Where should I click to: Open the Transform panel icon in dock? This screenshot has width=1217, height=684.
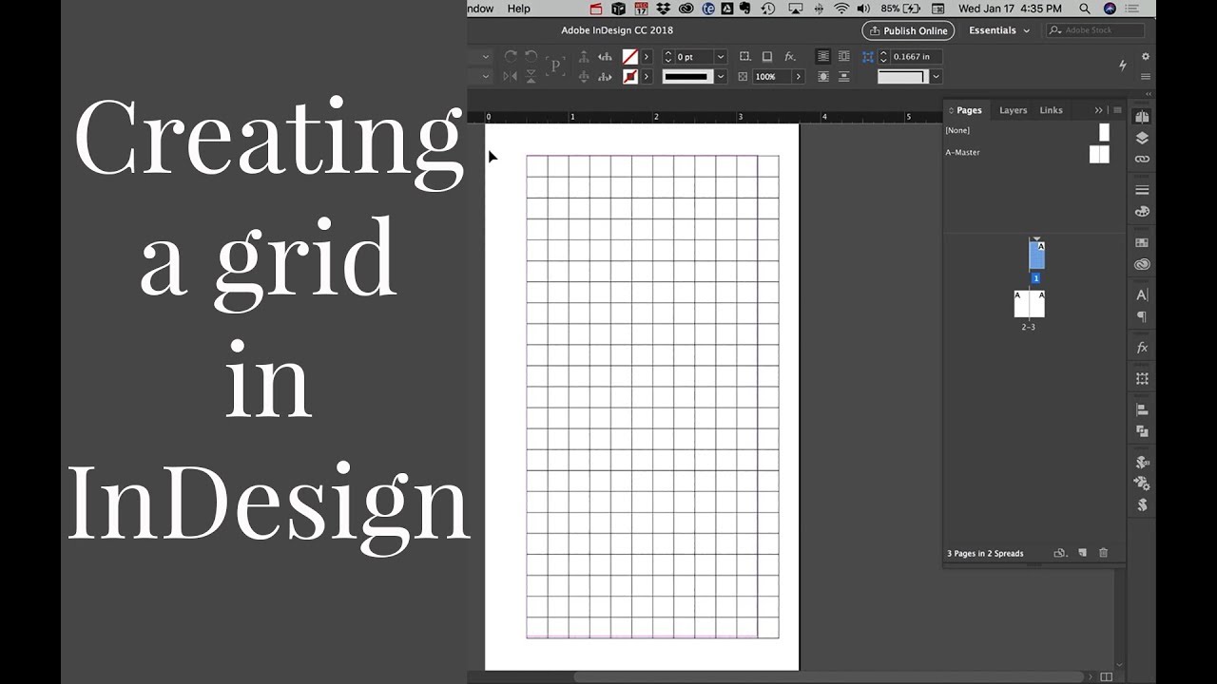pos(1142,379)
